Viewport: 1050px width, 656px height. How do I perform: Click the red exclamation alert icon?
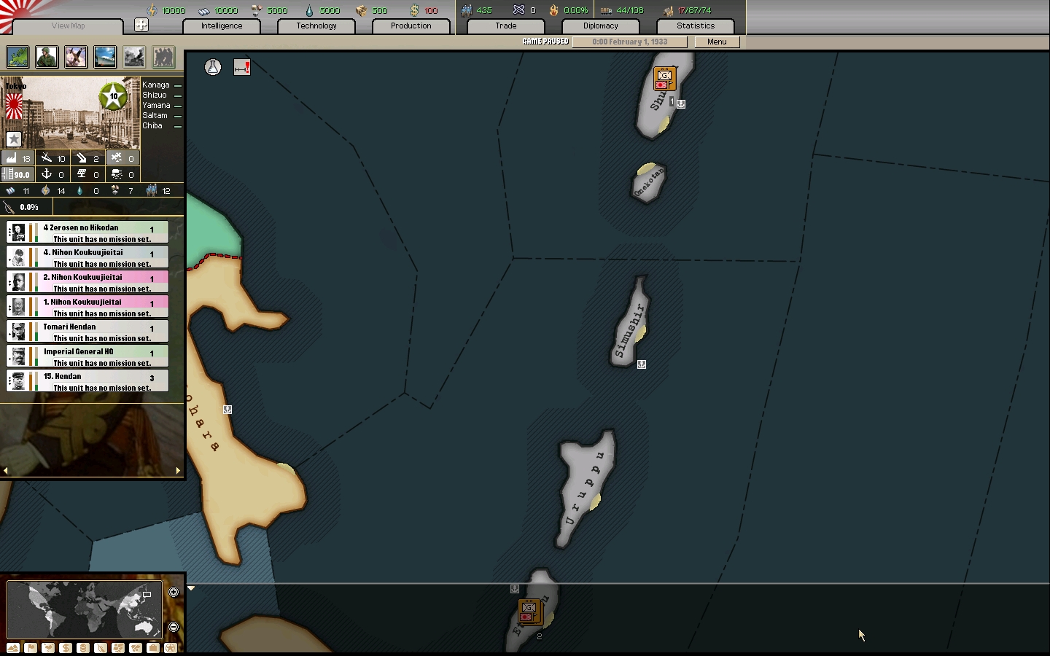pos(242,68)
